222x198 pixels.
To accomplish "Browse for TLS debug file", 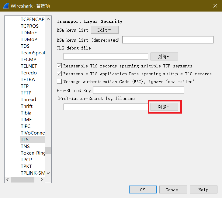I will point(164,56).
